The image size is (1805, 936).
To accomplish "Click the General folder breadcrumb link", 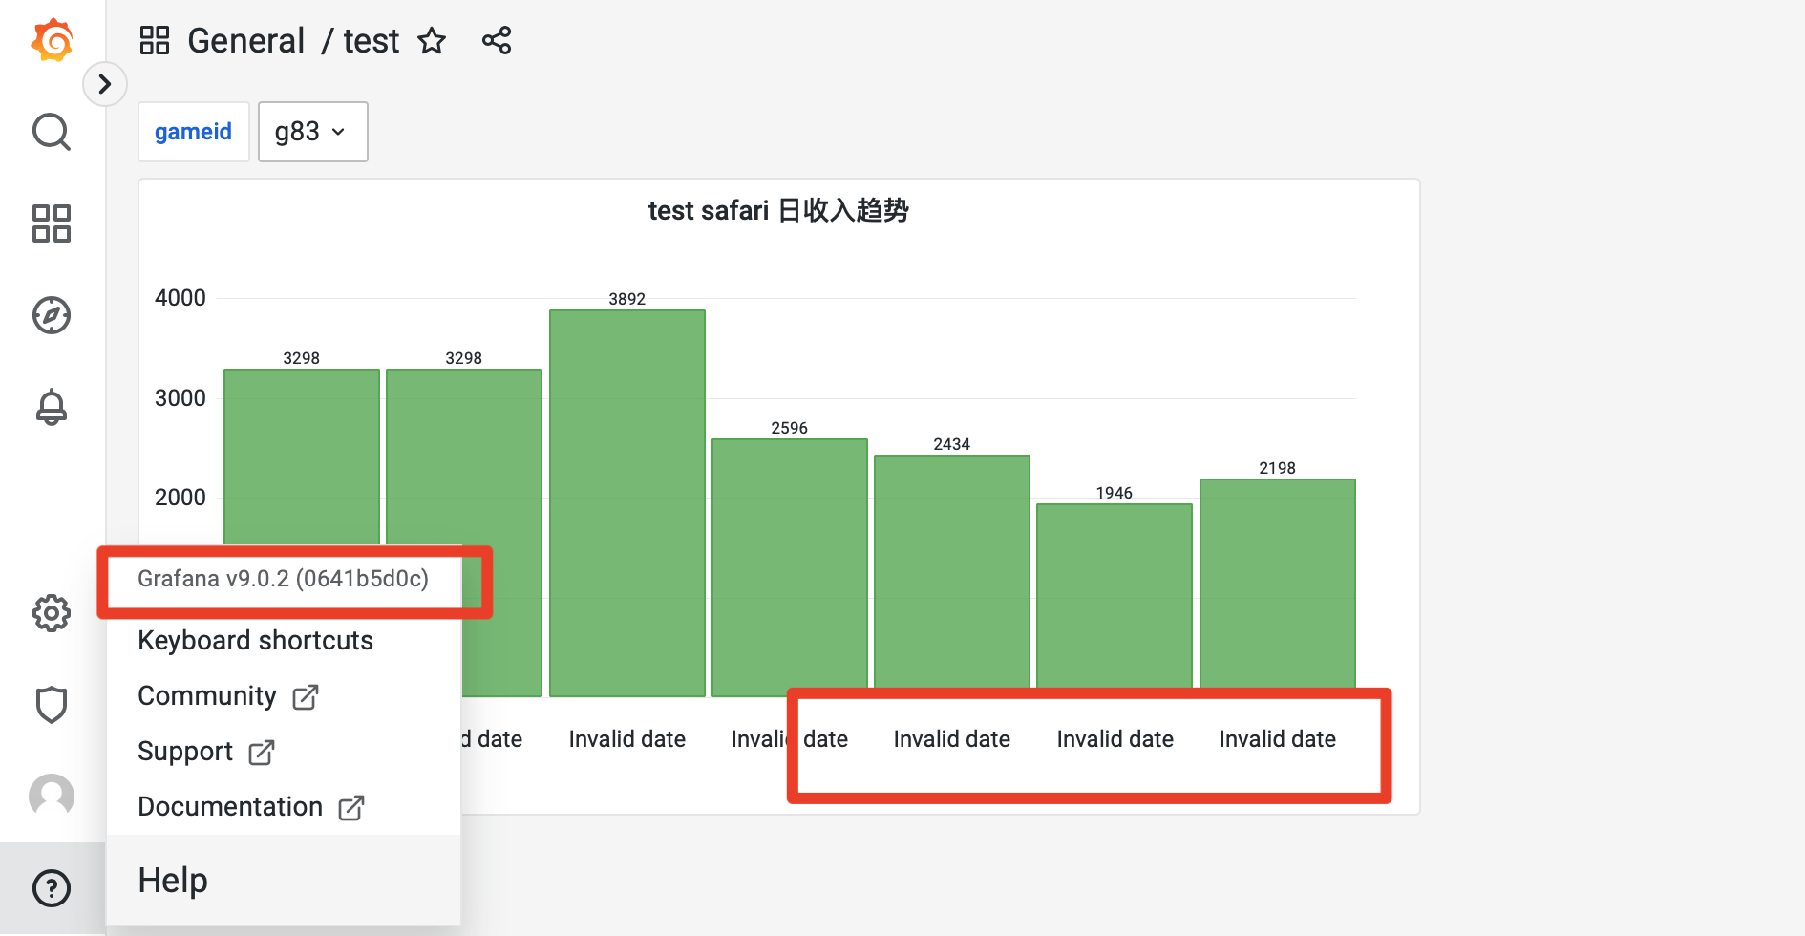I will (245, 41).
